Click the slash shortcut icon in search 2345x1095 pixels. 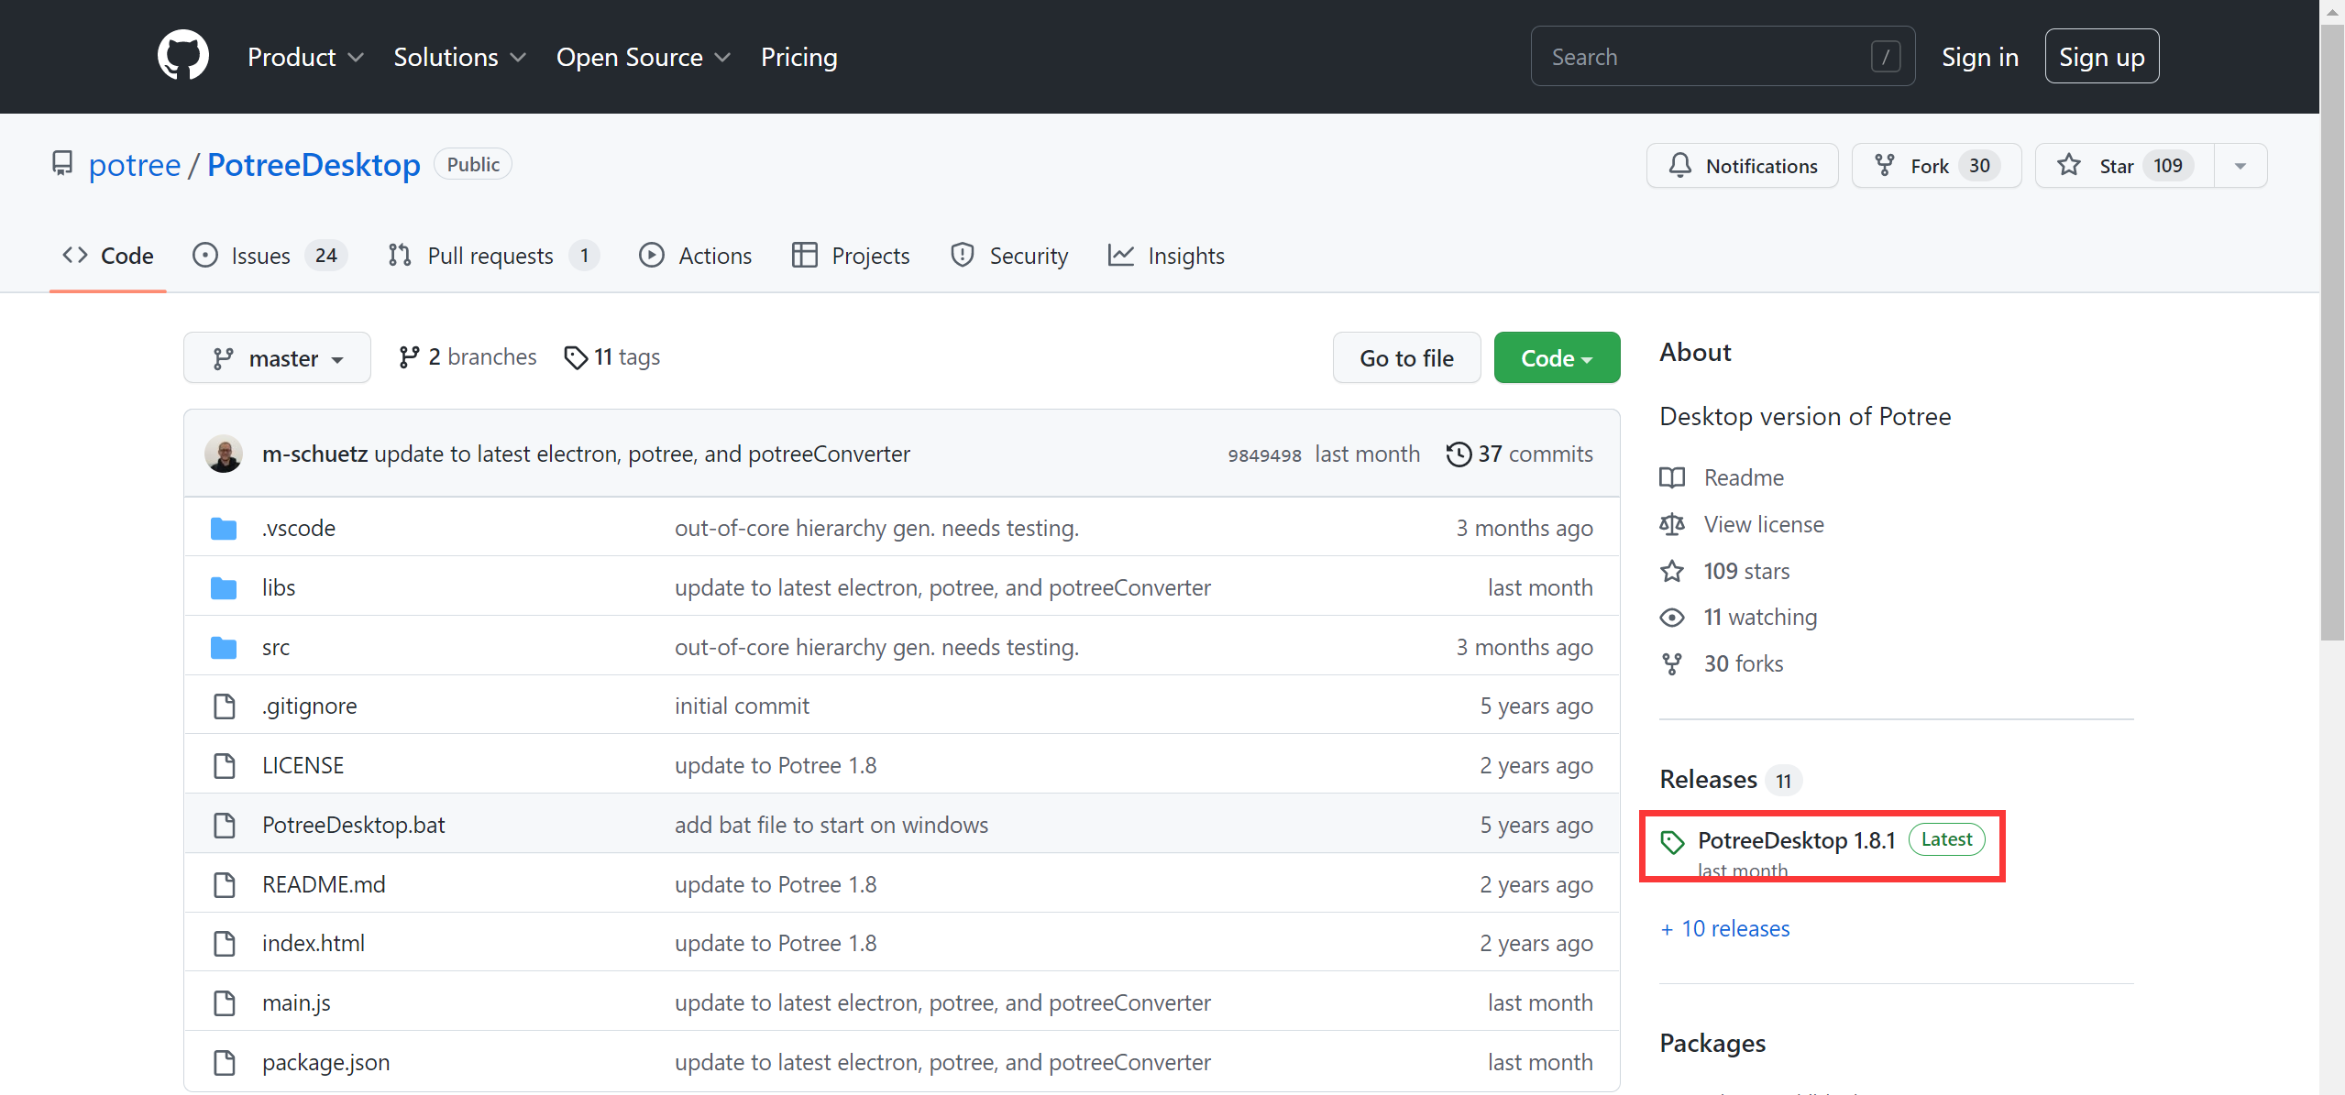1886,57
